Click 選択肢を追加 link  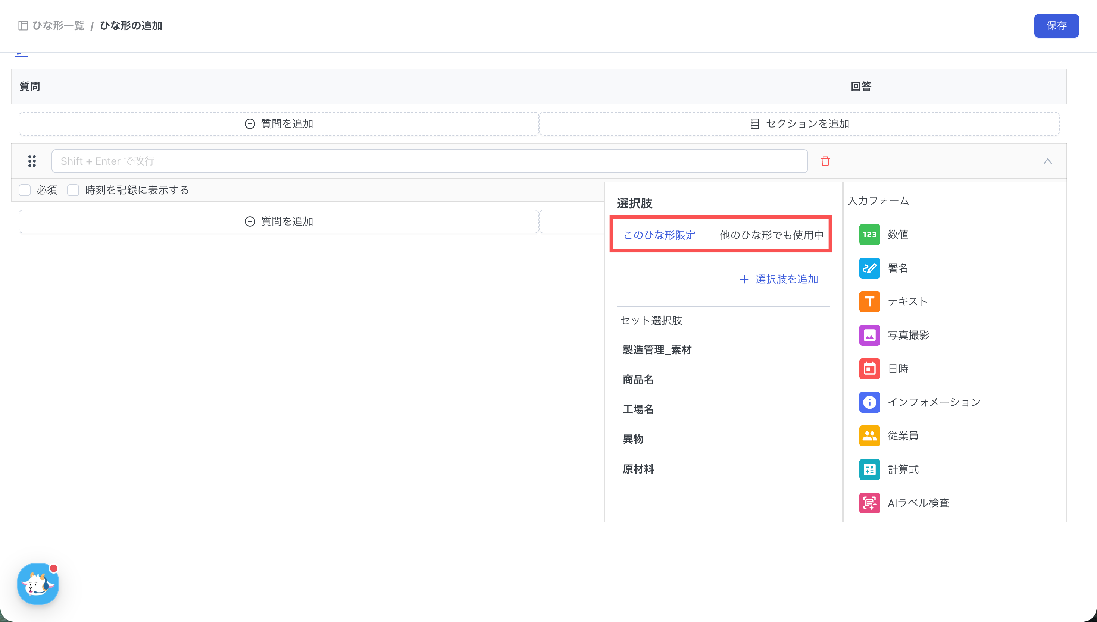[779, 279]
